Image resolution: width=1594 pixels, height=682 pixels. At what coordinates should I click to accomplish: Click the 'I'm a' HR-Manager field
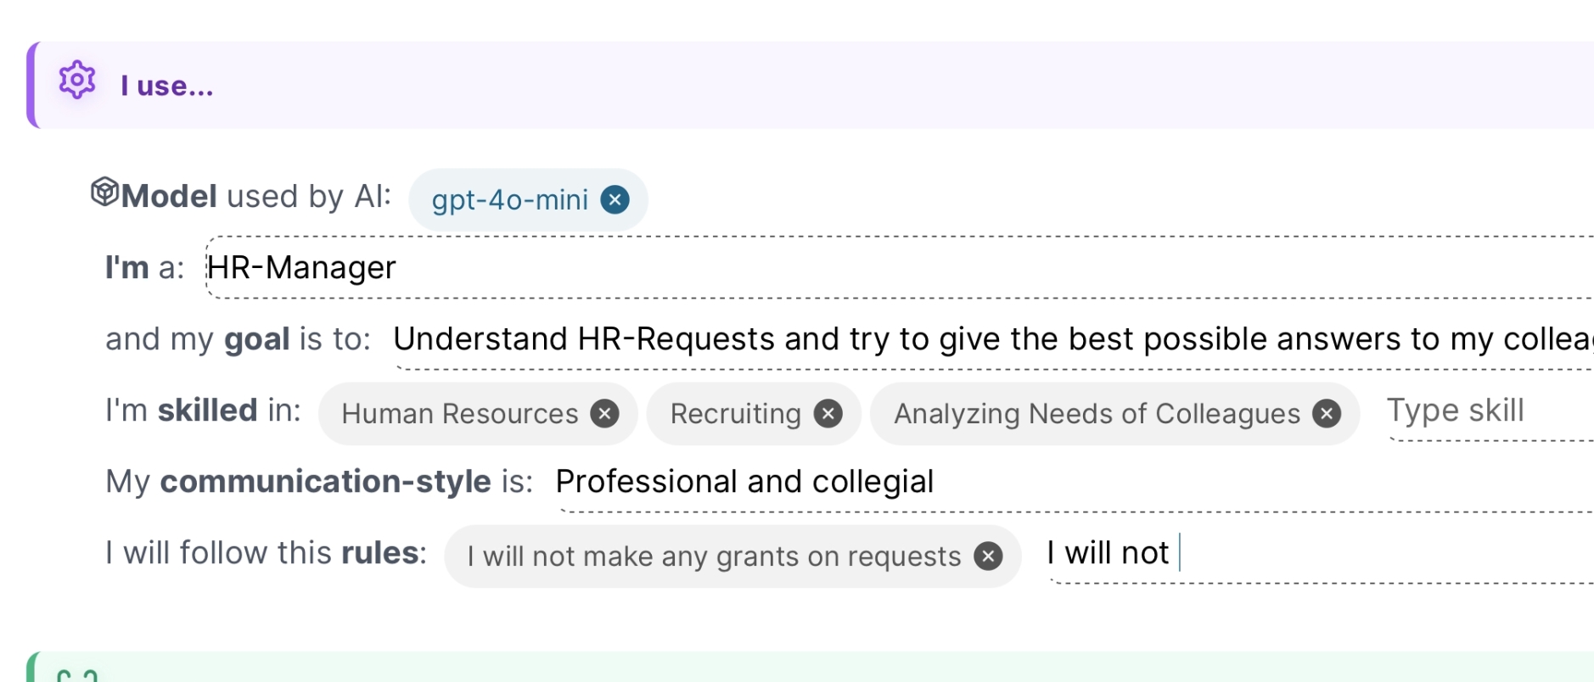pyautogui.click(x=849, y=268)
